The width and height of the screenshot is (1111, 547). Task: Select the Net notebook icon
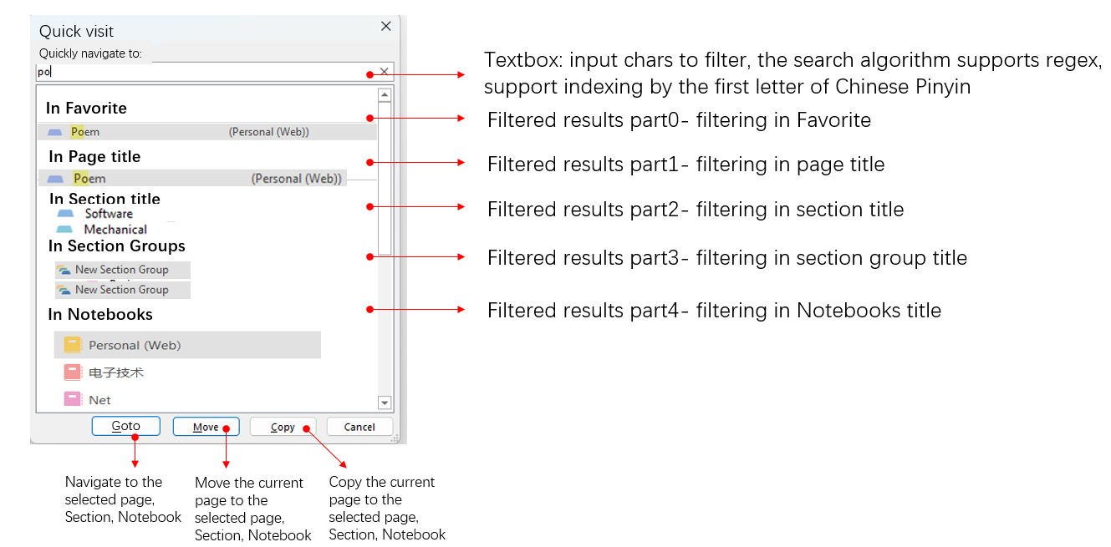coord(71,399)
